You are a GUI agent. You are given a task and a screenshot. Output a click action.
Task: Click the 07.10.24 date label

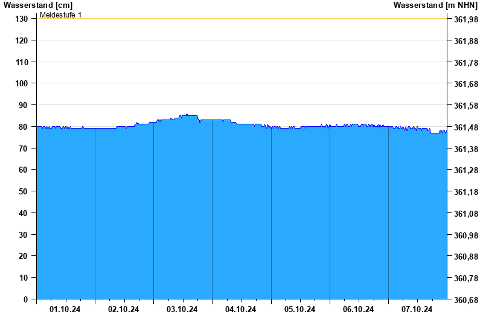coord(417,309)
